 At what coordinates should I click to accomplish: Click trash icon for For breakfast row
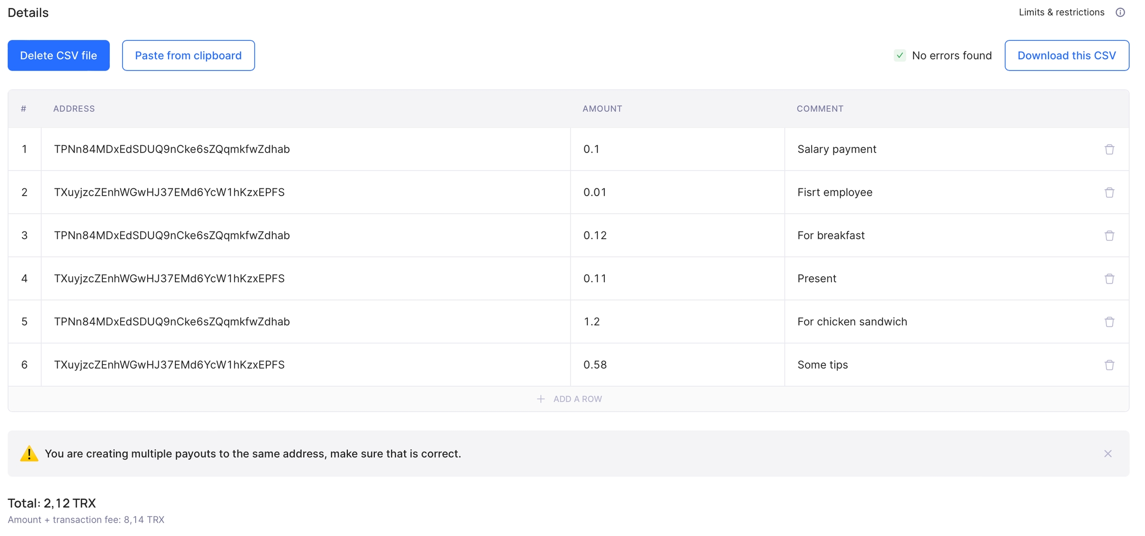[x=1109, y=235]
